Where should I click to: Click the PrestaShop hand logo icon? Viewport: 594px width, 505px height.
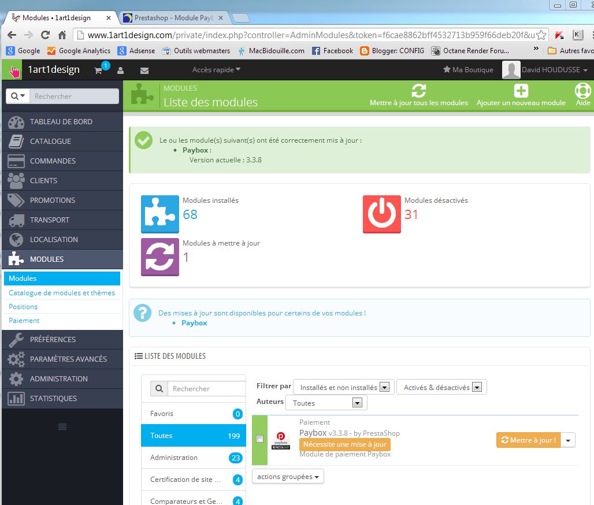point(14,70)
